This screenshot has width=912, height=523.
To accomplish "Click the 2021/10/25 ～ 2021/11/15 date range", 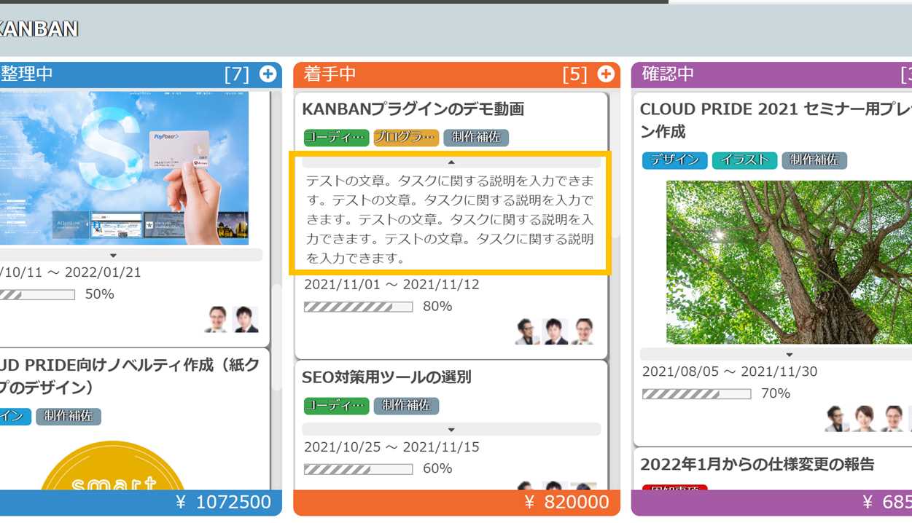I will point(391,447).
